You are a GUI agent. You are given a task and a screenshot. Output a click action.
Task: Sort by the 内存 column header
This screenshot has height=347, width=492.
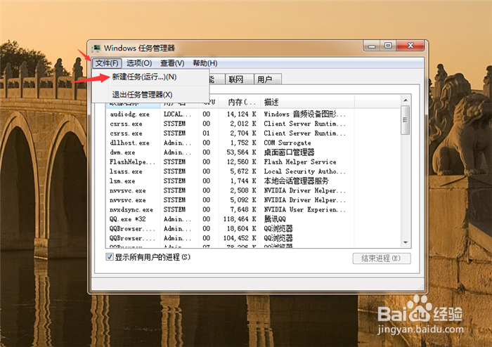(240, 102)
